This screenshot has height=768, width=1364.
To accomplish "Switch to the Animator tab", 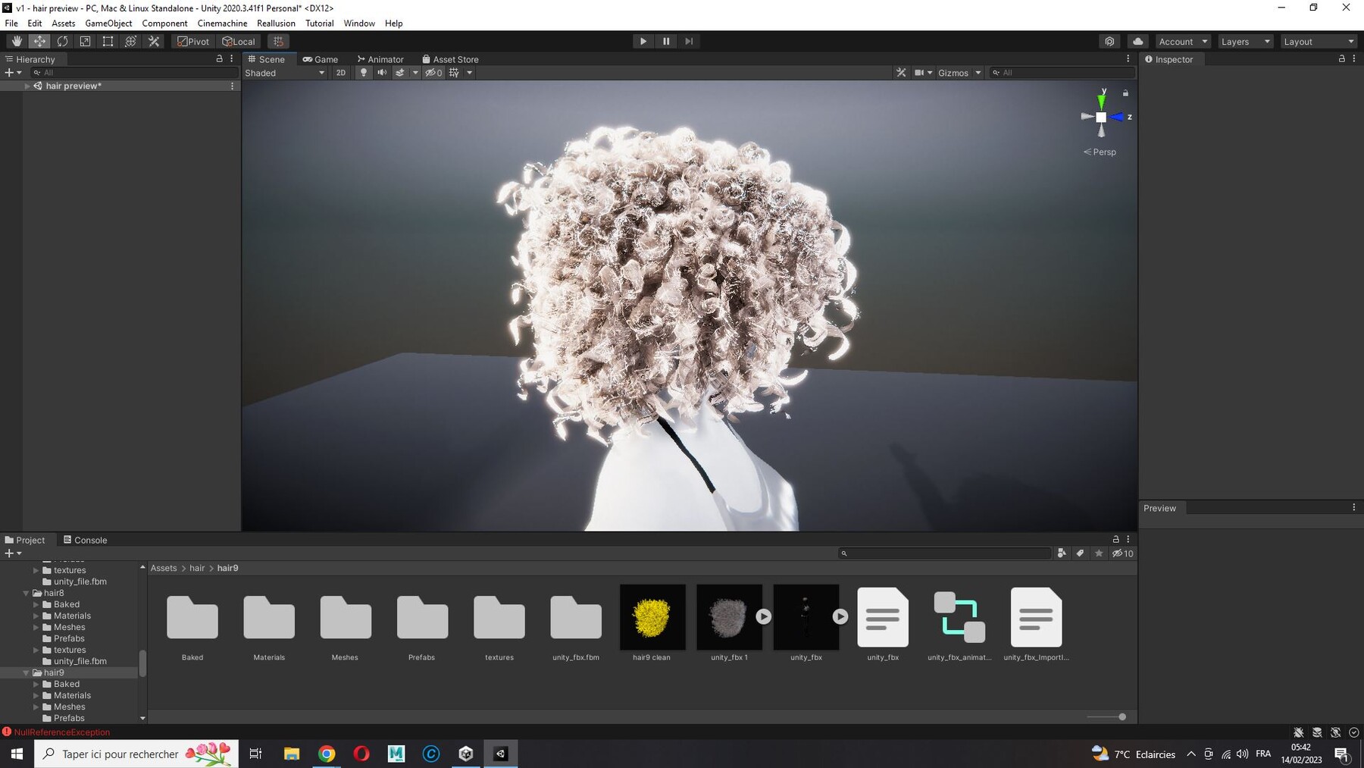I will pos(380,59).
